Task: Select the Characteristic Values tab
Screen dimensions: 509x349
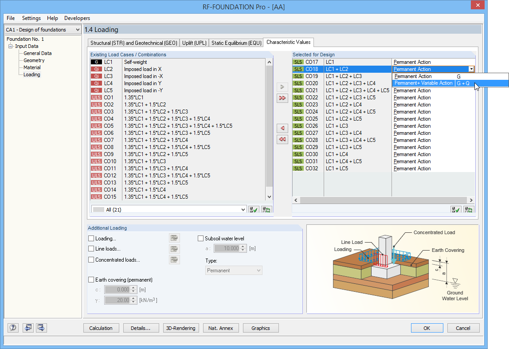Action: click(x=288, y=42)
